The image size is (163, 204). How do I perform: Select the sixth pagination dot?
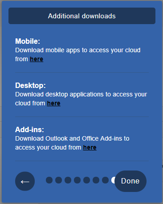[96, 180]
